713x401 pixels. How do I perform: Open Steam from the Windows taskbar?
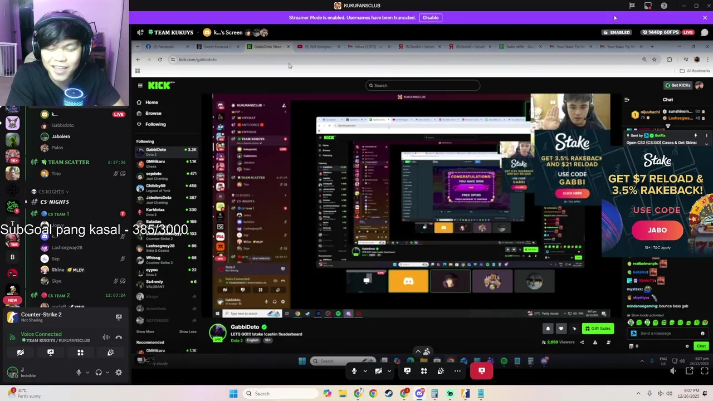388,394
